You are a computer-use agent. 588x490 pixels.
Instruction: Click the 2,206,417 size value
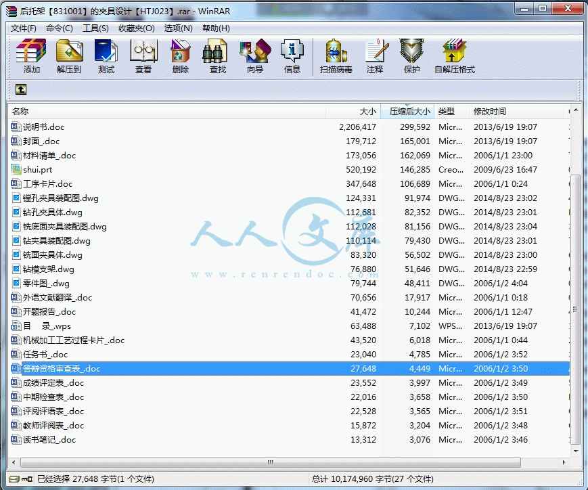click(x=357, y=127)
